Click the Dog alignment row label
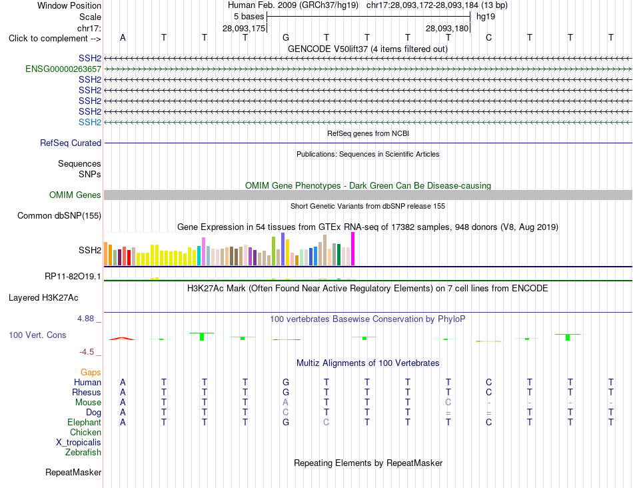 click(93, 413)
